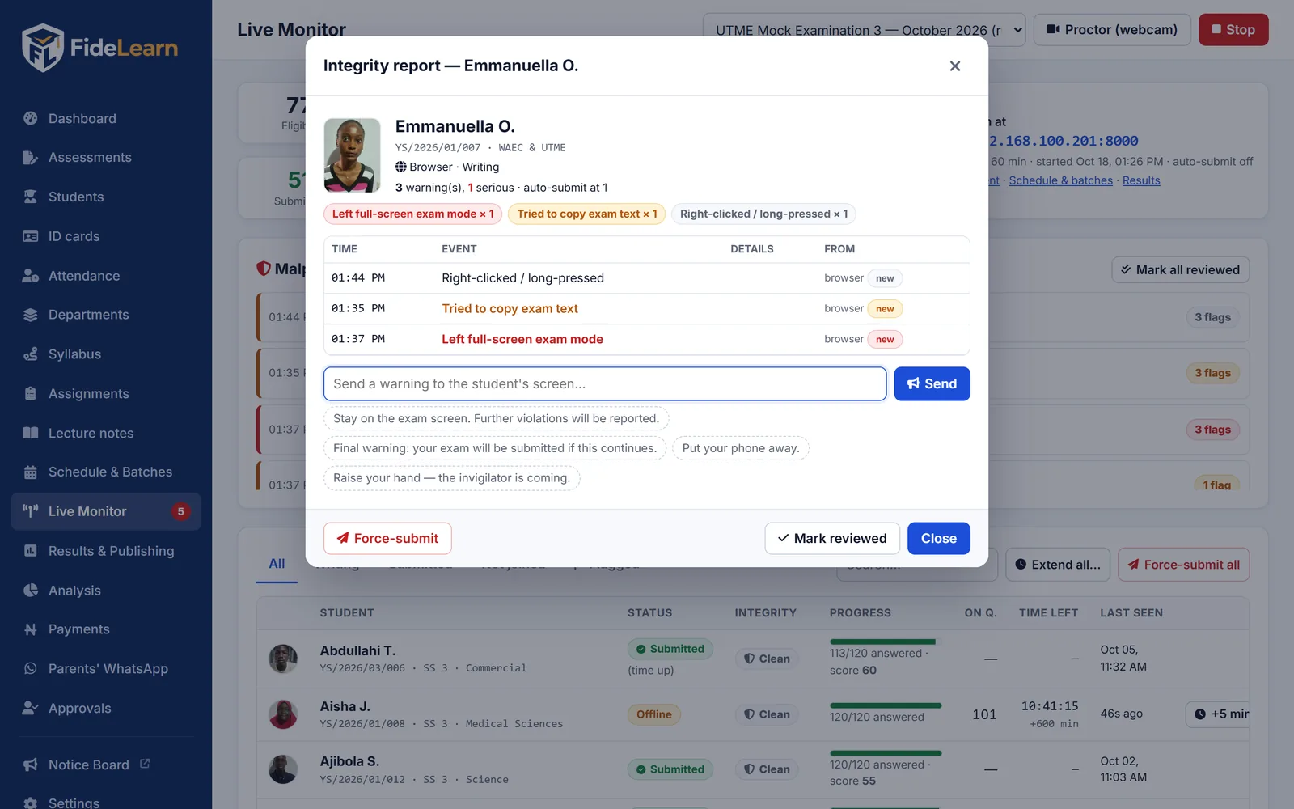Click Extend all... button
Image resolution: width=1294 pixels, height=809 pixels.
(1058, 565)
